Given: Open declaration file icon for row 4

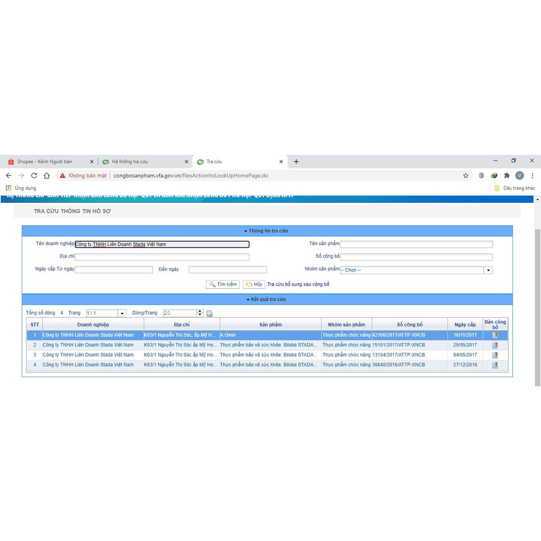Looking at the screenshot, I should (x=495, y=365).
